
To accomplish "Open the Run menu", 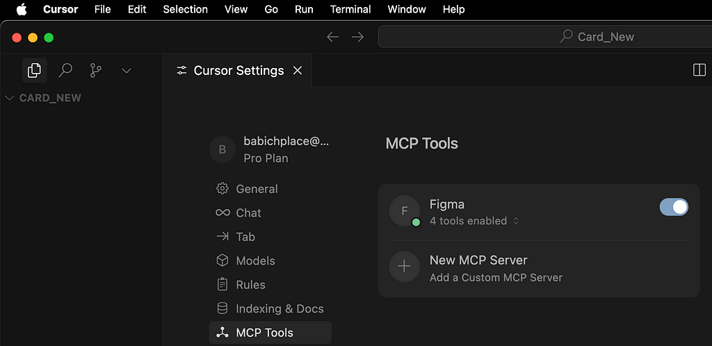I will coord(304,10).
